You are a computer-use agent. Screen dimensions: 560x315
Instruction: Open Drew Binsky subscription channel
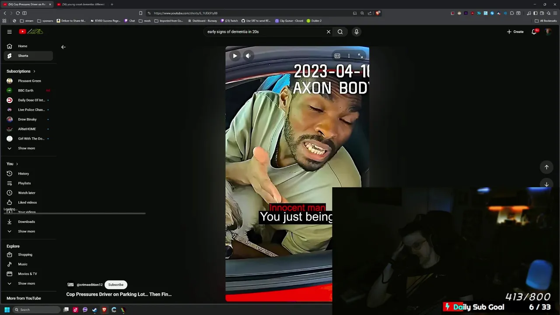tap(28, 119)
